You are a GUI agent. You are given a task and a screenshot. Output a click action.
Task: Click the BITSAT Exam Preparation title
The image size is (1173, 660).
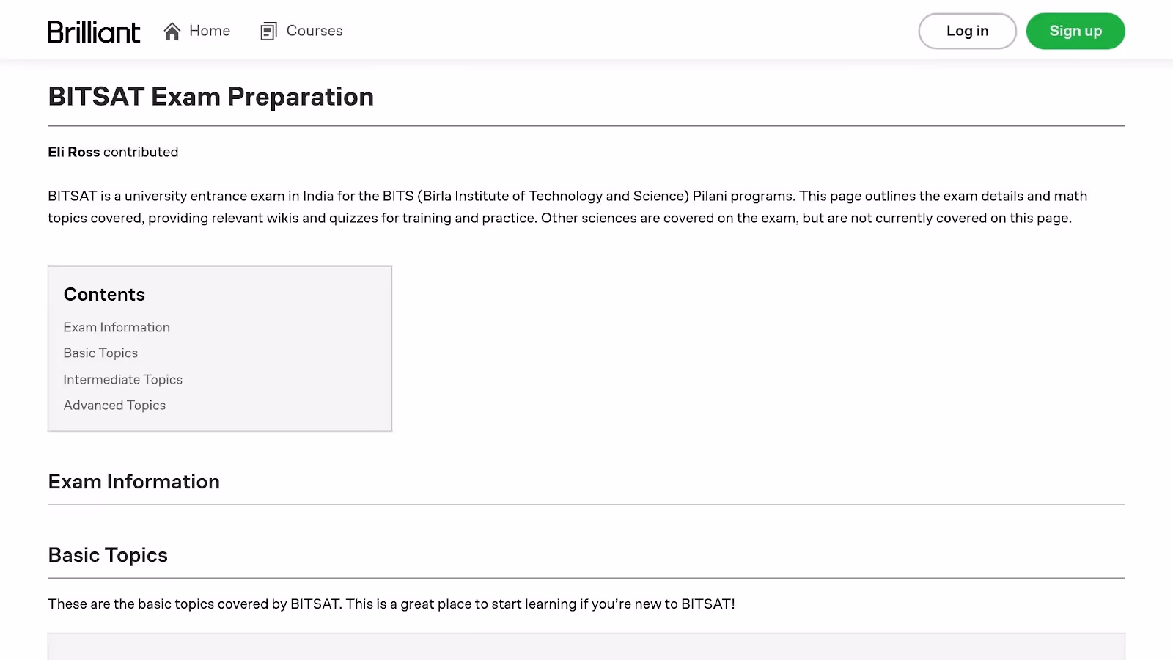click(x=211, y=97)
